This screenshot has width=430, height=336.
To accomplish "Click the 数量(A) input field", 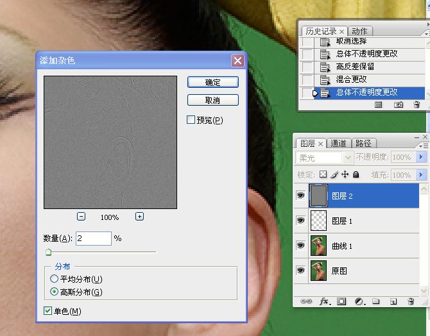I will pos(94,238).
